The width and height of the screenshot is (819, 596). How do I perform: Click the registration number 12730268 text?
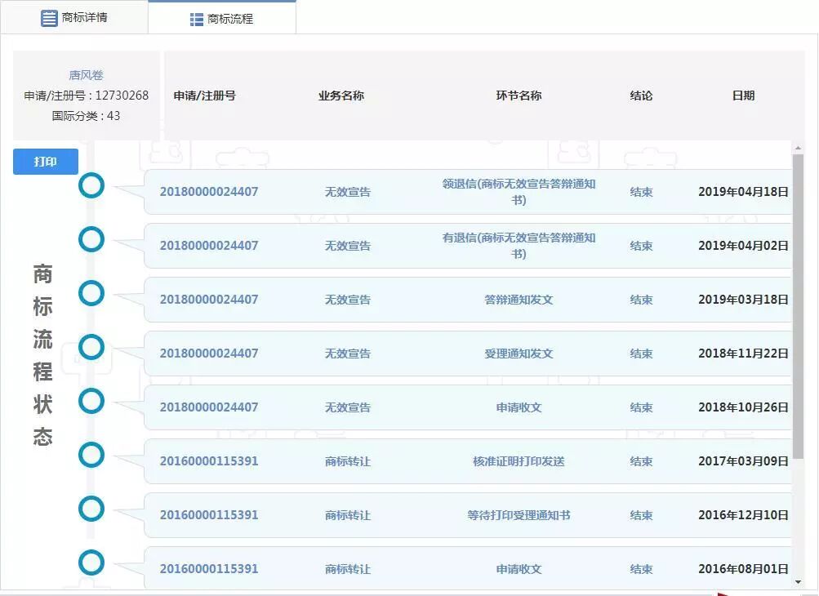point(122,96)
